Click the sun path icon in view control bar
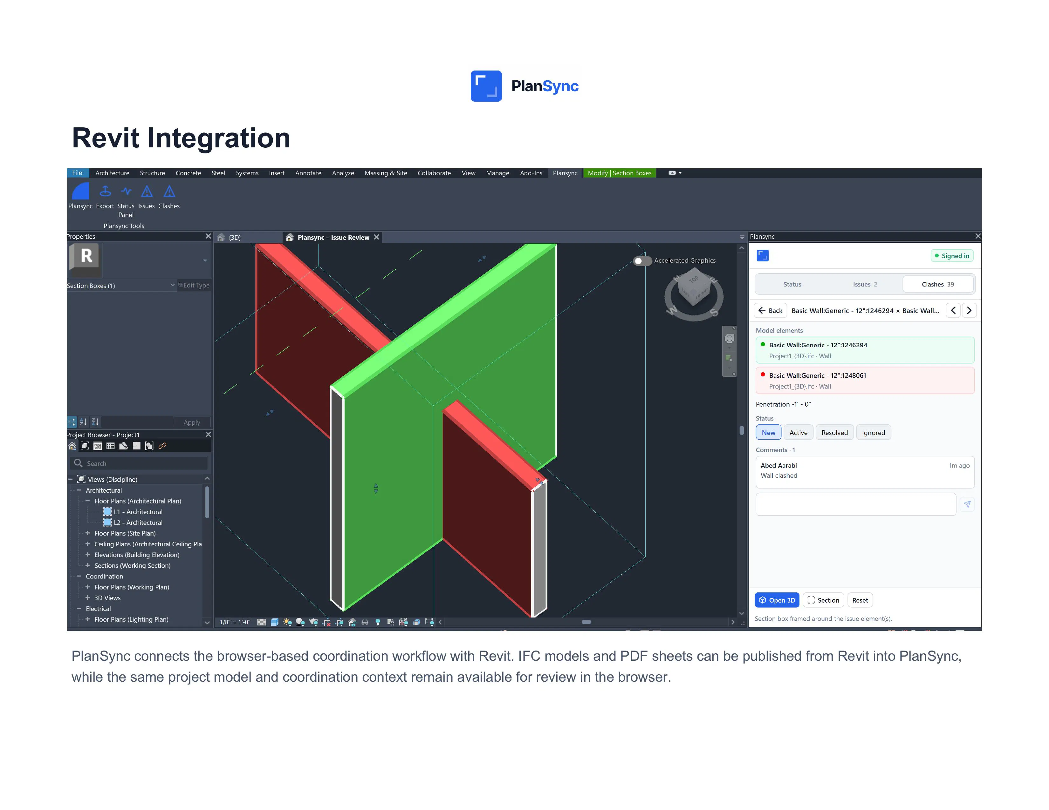 point(287,622)
